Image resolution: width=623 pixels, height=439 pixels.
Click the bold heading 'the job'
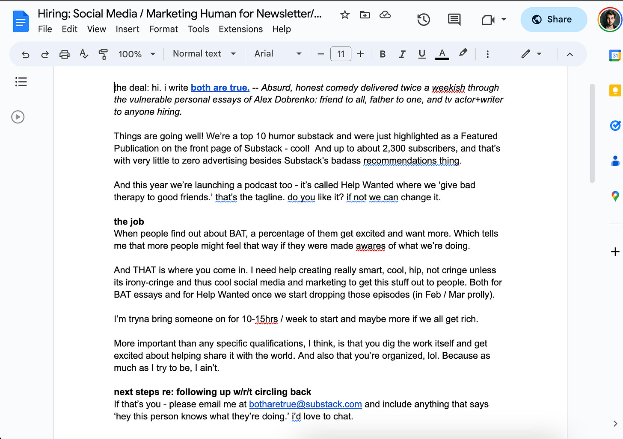click(x=129, y=222)
